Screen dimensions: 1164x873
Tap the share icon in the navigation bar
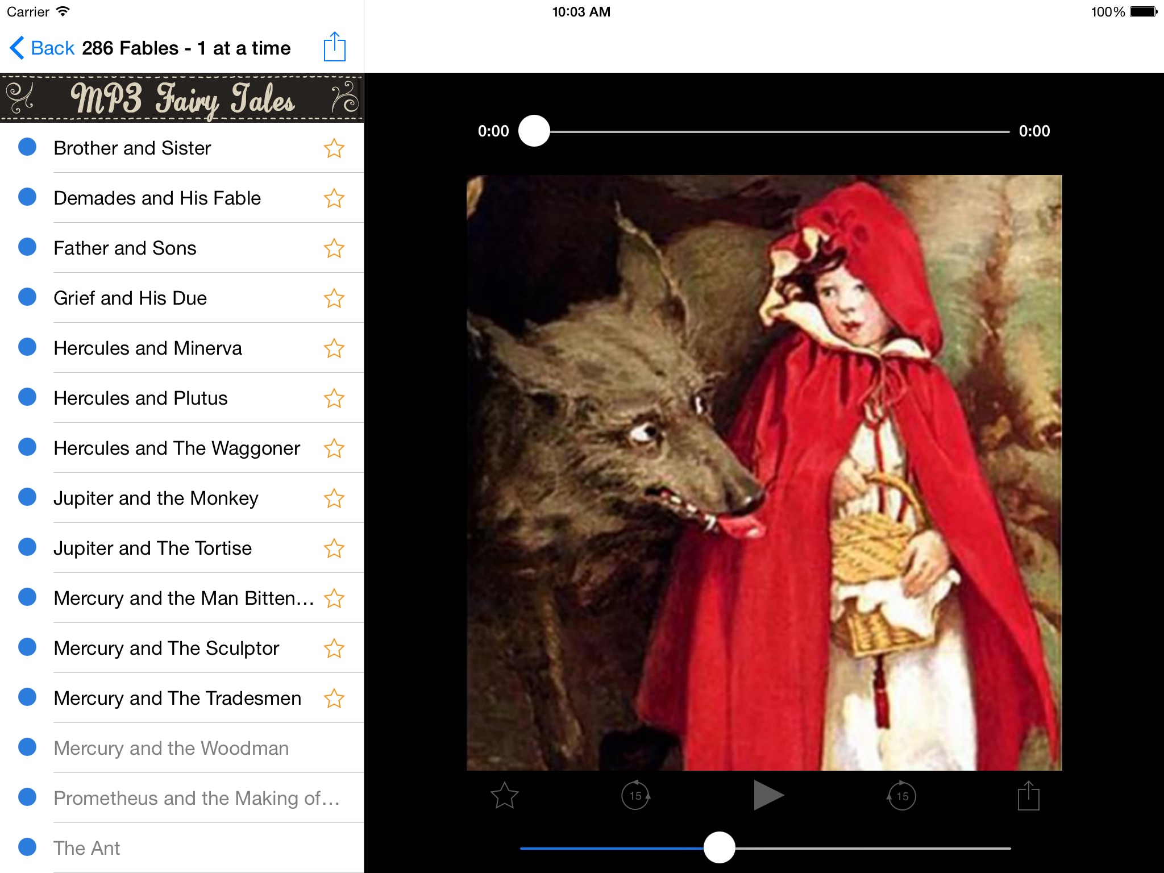tap(334, 47)
